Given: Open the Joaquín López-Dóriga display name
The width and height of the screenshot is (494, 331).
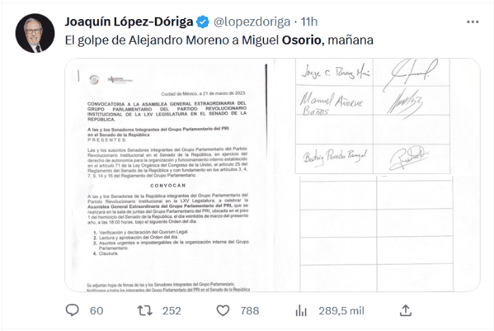Looking at the screenshot, I should [x=130, y=21].
